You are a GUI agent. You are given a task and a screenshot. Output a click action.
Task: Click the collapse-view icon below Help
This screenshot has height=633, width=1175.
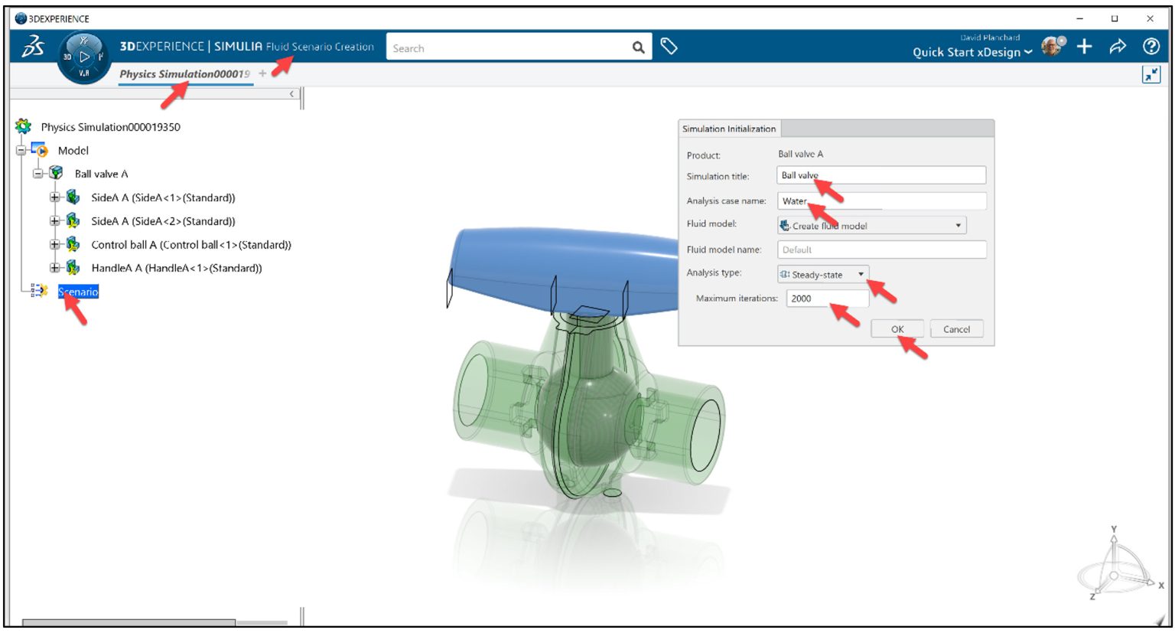click(1152, 75)
